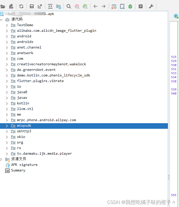Click the Add files icon

point(11,6)
